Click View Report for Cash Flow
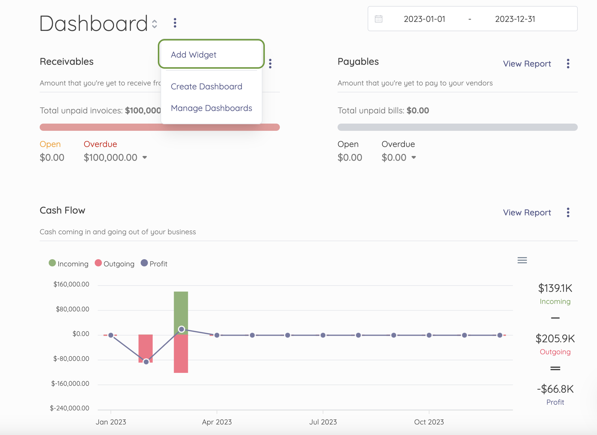The width and height of the screenshot is (597, 435). click(527, 212)
